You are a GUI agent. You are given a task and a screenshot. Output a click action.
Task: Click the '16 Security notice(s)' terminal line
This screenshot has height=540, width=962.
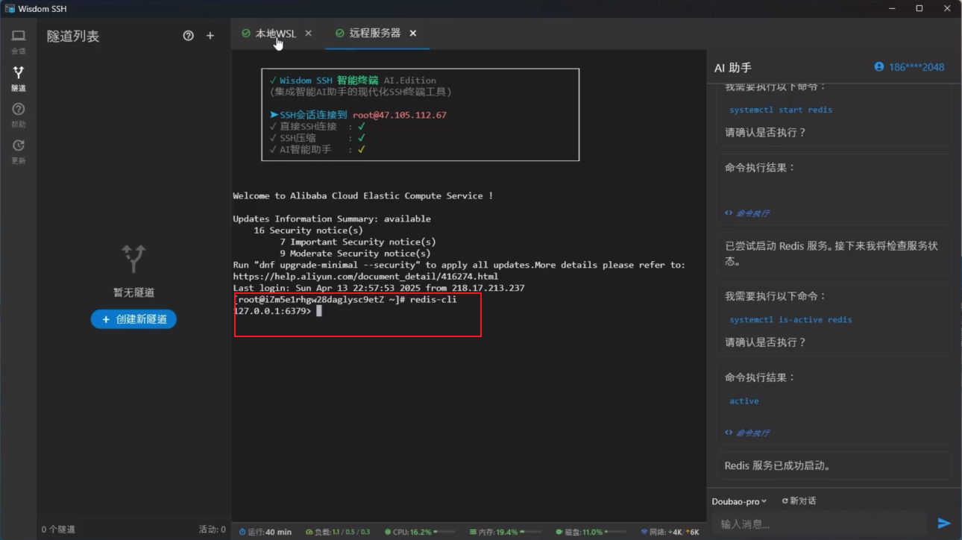pyautogui.click(x=309, y=230)
